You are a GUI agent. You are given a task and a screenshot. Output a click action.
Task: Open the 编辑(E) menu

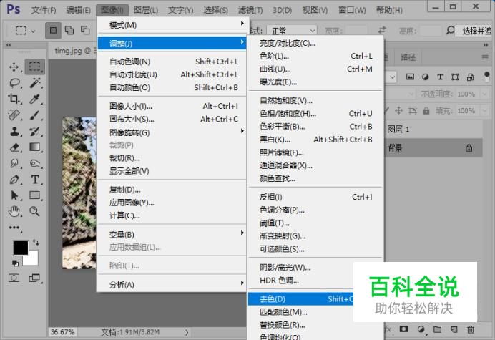pyautogui.click(x=78, y=10)
